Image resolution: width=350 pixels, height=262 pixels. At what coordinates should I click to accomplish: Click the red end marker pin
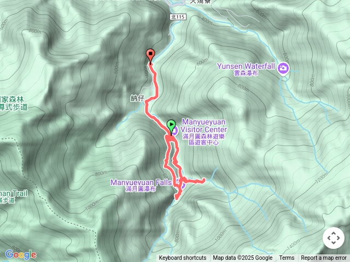[150, 56]
